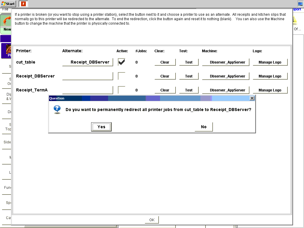Enable Active for Receipt_TermA printer
304x228 pixels.
(121, 90)
